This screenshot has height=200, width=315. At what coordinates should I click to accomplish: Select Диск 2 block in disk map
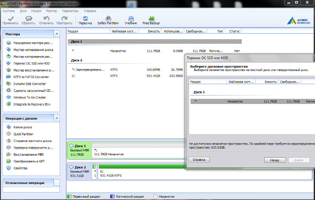80,171
